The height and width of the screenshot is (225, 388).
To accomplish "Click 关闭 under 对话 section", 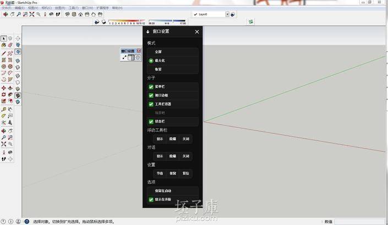I will tap(186, 156).
